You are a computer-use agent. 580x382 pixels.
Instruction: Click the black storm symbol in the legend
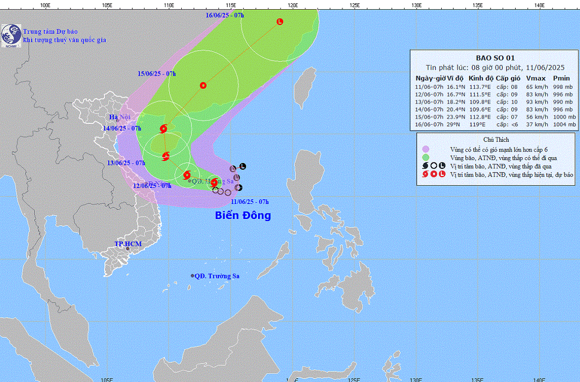pyautogui.click(x=425, y=165)
